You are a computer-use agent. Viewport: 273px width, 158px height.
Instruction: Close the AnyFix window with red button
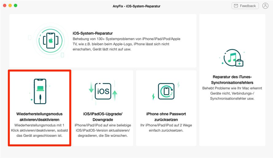click(5, 6)
